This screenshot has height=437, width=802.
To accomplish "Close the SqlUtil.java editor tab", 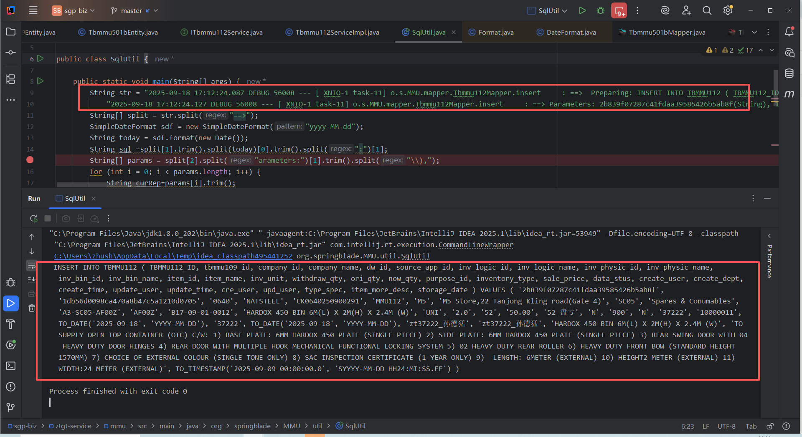I will (454, 32).
